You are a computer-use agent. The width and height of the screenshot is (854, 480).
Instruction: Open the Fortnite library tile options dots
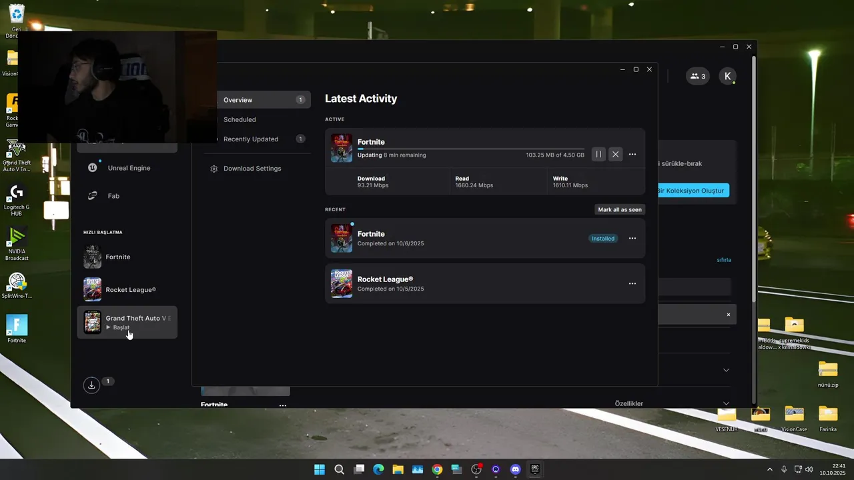tap(283, 405)
